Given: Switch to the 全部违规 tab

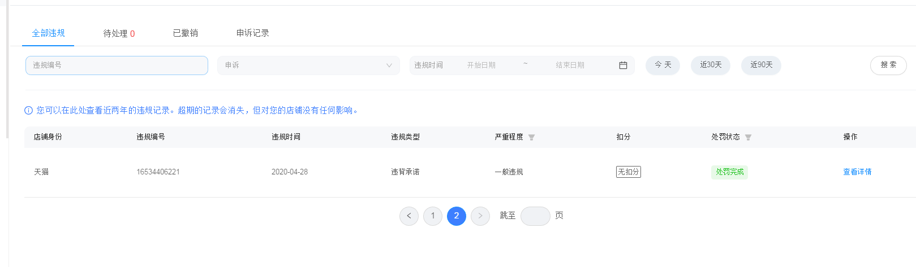Looking at the screenshot, I should (x=48, y=33).
